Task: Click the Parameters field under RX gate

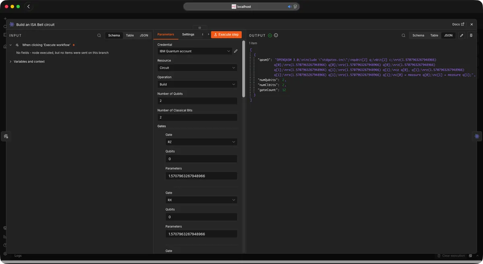Action: (x=201, y=234)
